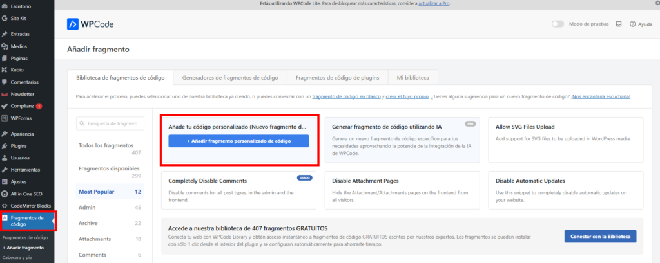The image size is (660, 263).
Task: Open Cabecera y pie submenu item
Action: click(17, 257)
